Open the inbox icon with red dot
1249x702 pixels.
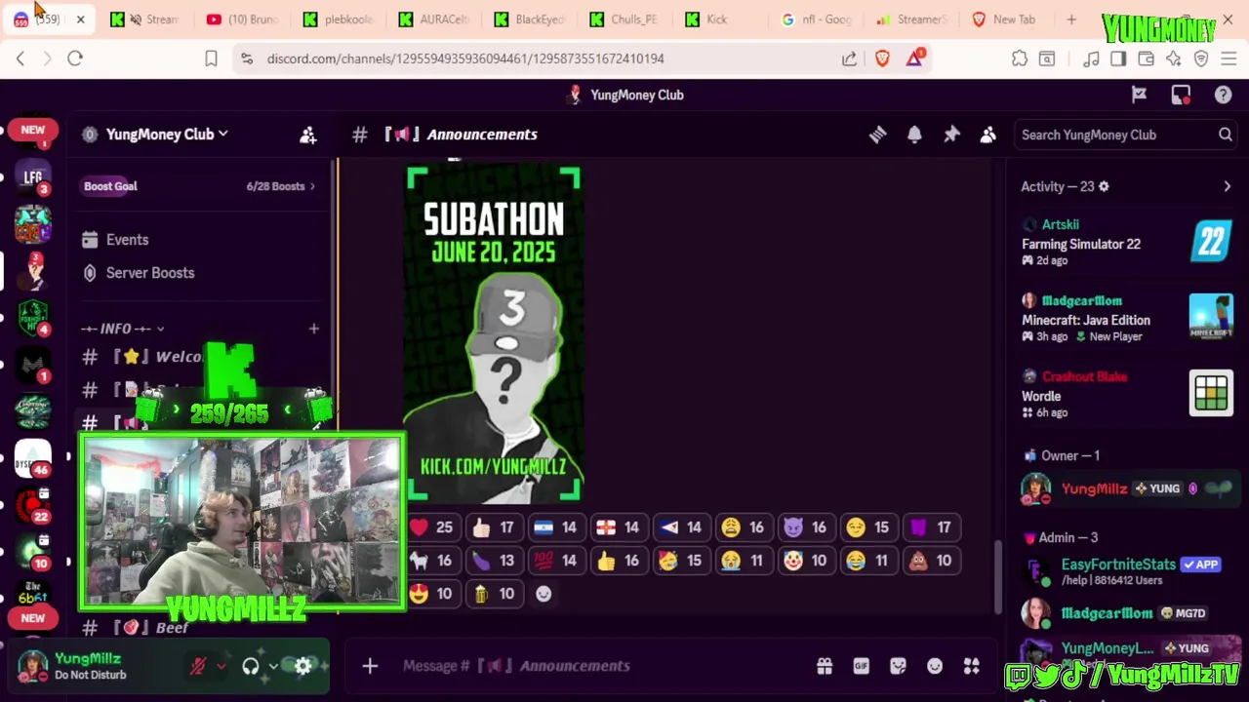tap(1181, 95)
